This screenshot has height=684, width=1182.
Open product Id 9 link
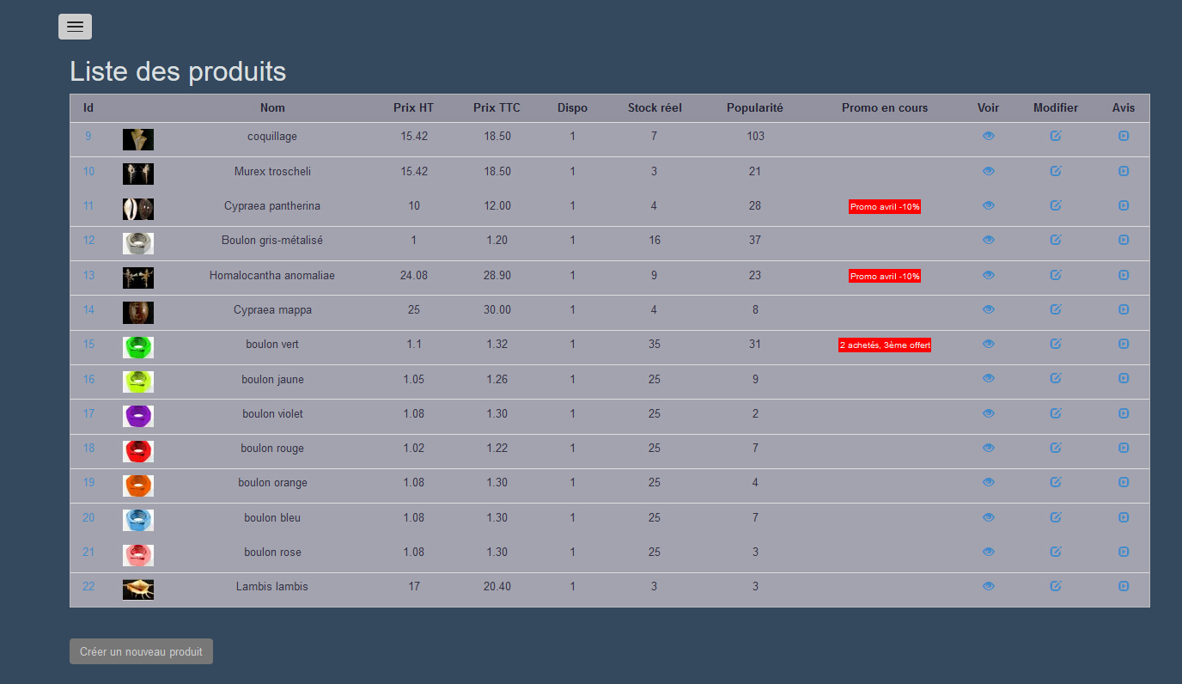click(88, 136)
